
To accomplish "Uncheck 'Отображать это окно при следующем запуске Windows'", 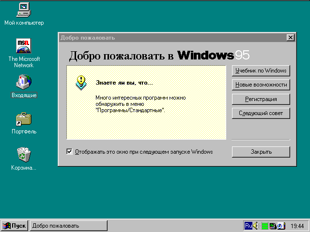I will pos(69,152).
